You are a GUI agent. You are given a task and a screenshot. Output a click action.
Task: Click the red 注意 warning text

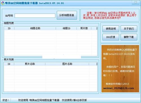point(110,15)
